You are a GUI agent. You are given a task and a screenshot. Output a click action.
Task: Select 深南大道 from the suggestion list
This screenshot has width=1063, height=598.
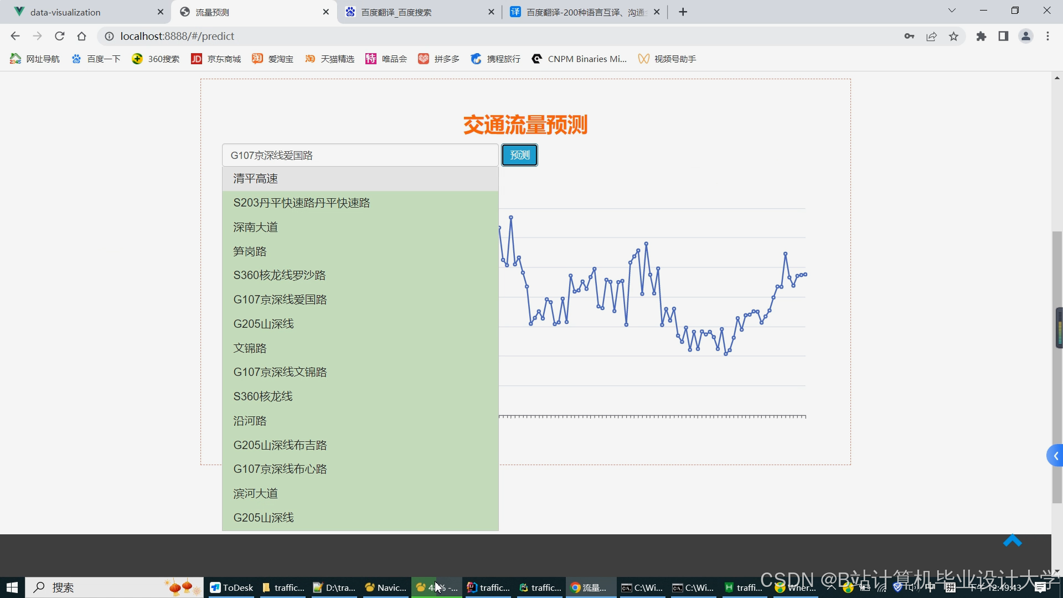click(x=255, y=226)
